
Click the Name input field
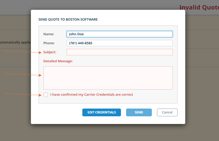[120, 34]
